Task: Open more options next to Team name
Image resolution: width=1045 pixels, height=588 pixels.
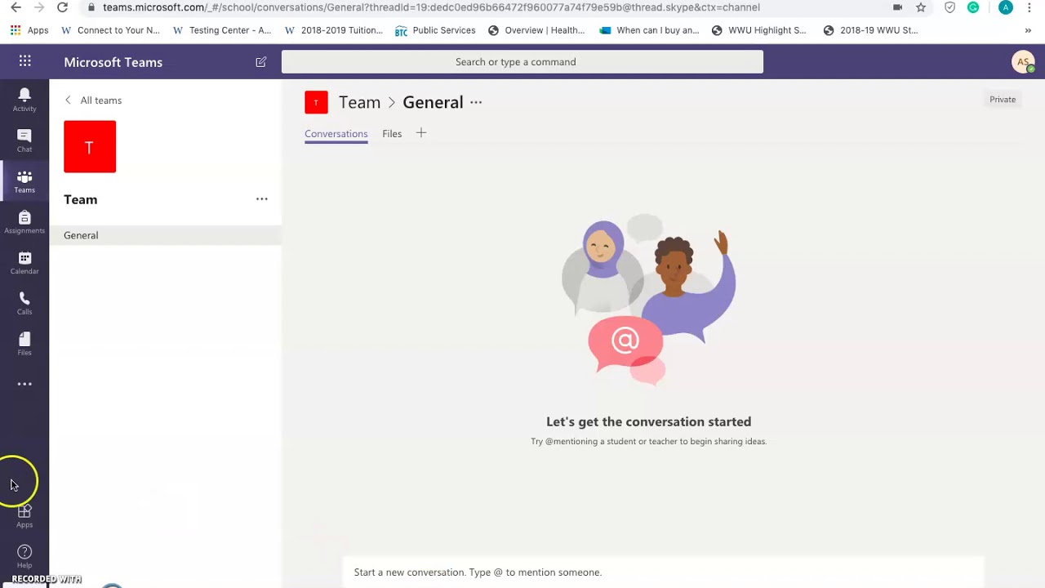Action: point(262,198)
